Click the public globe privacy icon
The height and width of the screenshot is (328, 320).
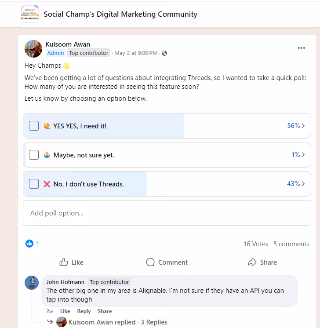[x=164, y=53]
